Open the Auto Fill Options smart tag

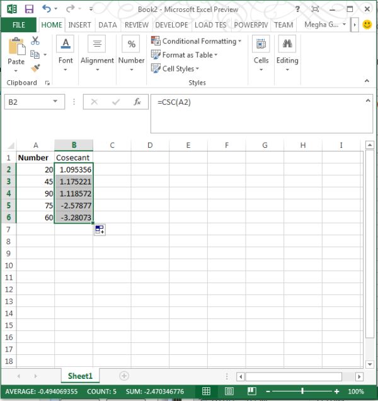100,229
